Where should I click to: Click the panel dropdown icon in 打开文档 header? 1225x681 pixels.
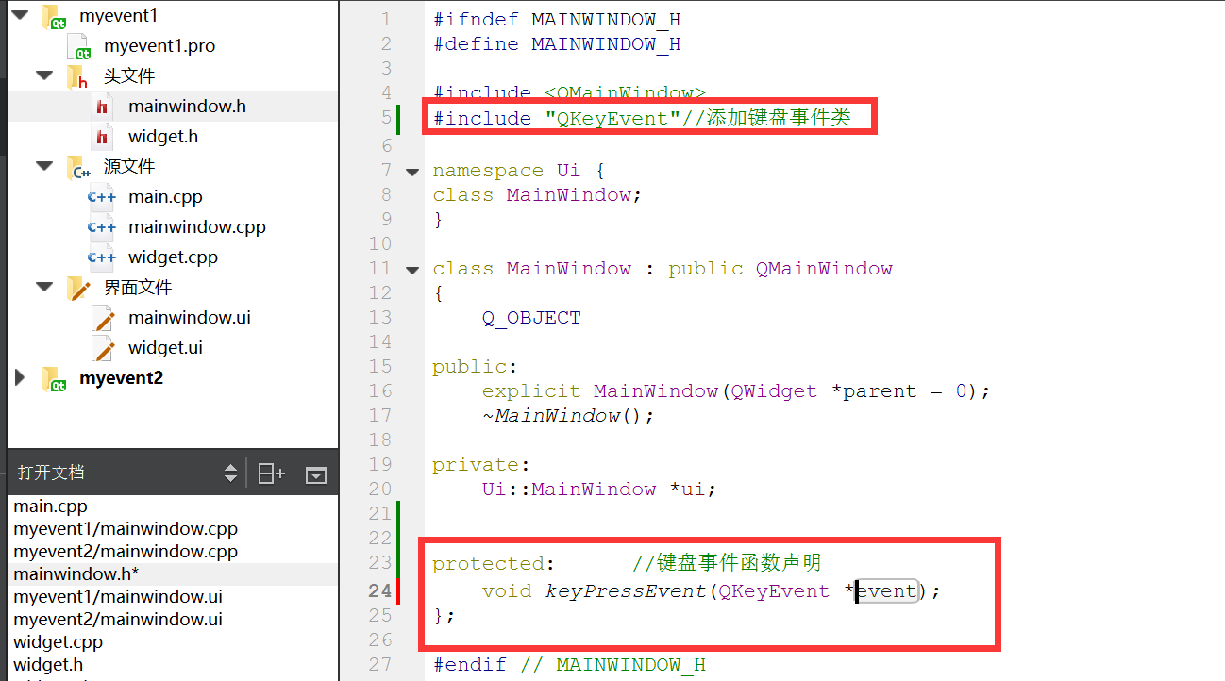pos(316,472)
